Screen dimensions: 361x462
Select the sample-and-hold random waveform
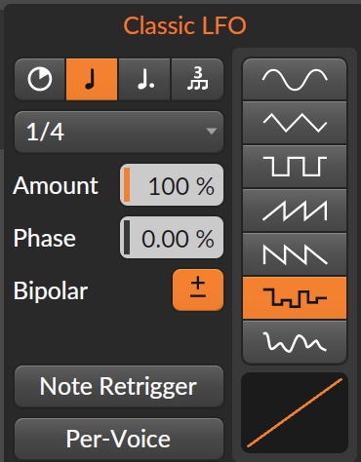(295, 298)
